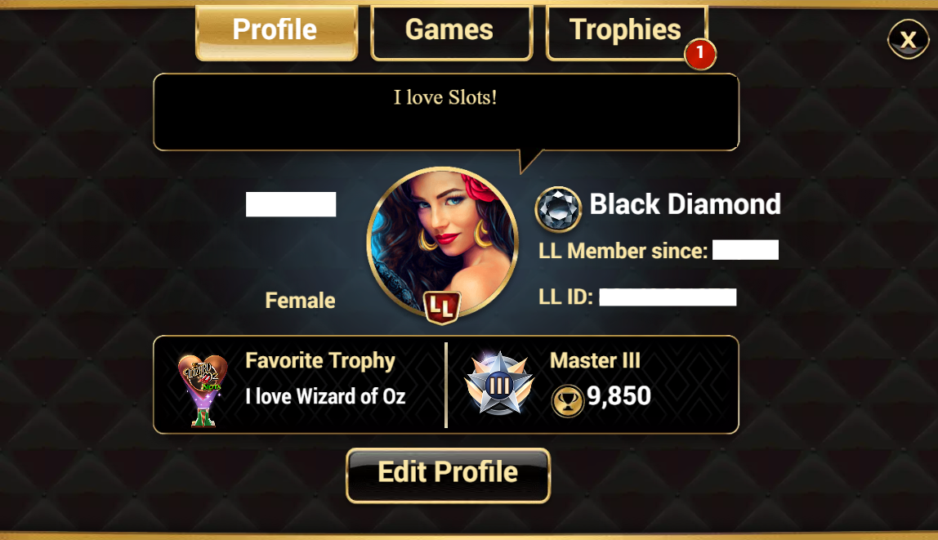Image resolution: width=938 pixels, height=540 pixels.
Task: Click the Female gender label
Action: [300, 300]
